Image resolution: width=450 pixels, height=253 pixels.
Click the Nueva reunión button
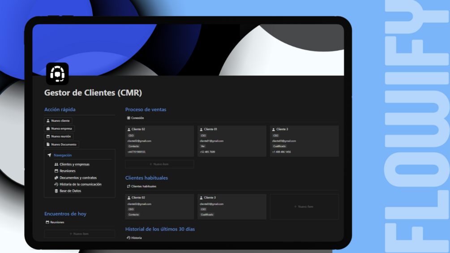coord(59,137)
